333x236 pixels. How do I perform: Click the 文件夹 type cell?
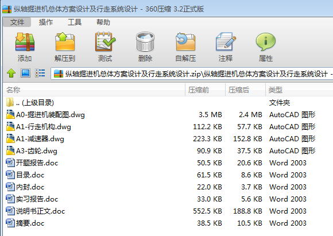pyautogui.click(x=280, y=103)
